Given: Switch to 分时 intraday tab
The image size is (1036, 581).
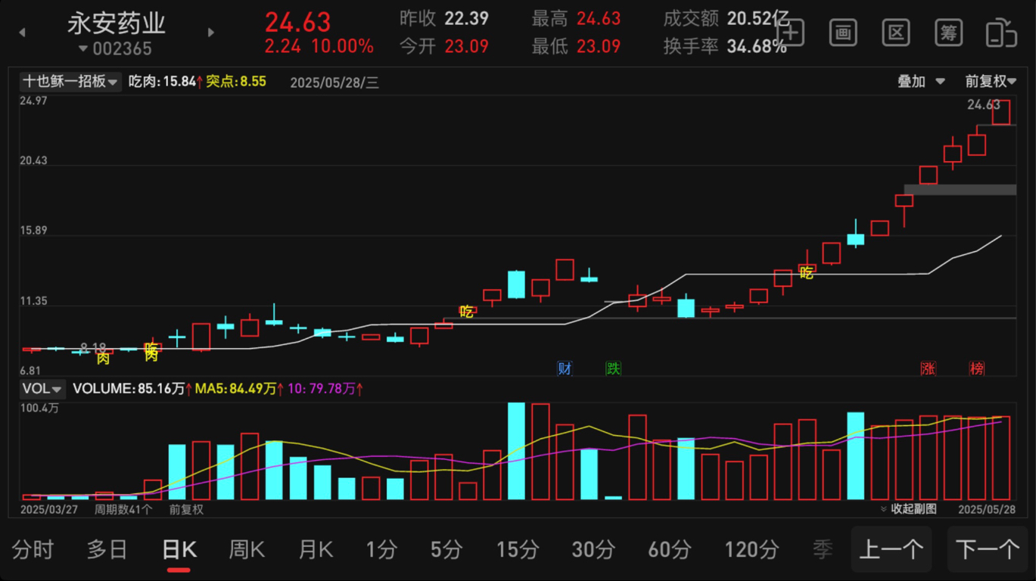Looking at the screenshot, I should [x=33, y=550].
